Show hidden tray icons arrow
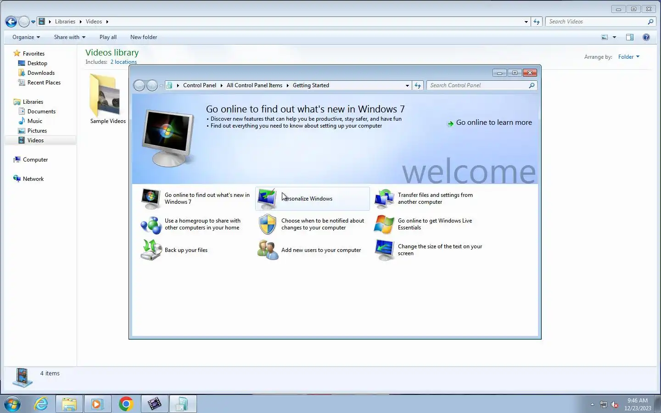This screenshot has width=661, height=413. (592, 404)
